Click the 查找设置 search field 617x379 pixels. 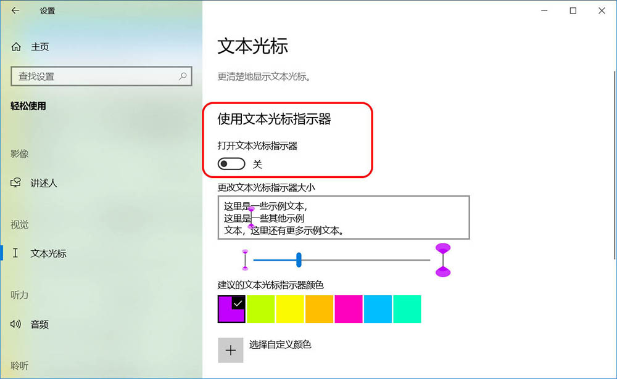tap(102, 76)
